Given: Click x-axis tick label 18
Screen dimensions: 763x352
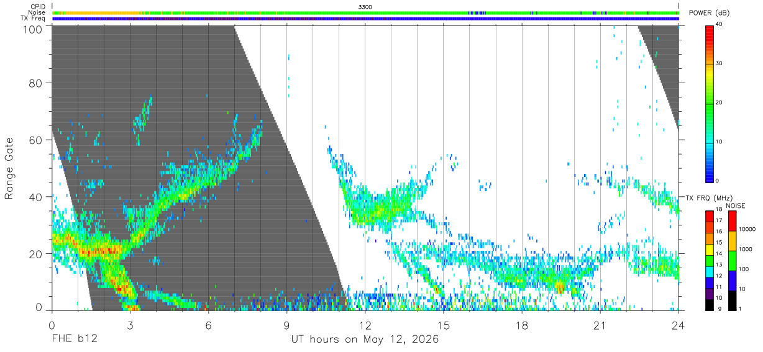Looking at the screenshot, I should click(x=522, y=325).
